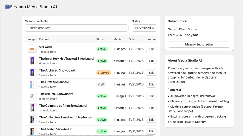Click the Gift Card date 11/21/2025
The image size is (243, 136).
point(136,49)
